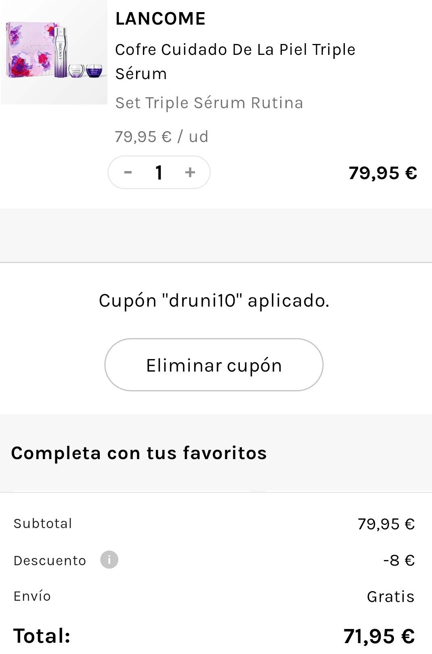Screen dimensions: 432x654
Task: Click the -8 € discount amount
Action: pyautogui.click(x=398, y=560)
